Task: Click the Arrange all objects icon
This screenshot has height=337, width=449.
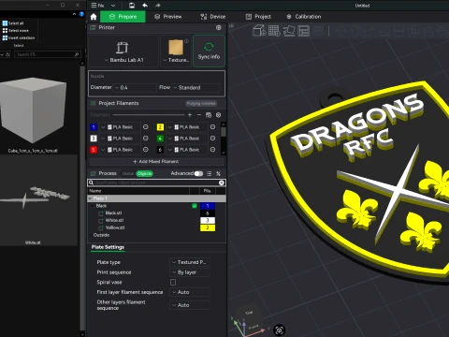Action: click(304, 31)
